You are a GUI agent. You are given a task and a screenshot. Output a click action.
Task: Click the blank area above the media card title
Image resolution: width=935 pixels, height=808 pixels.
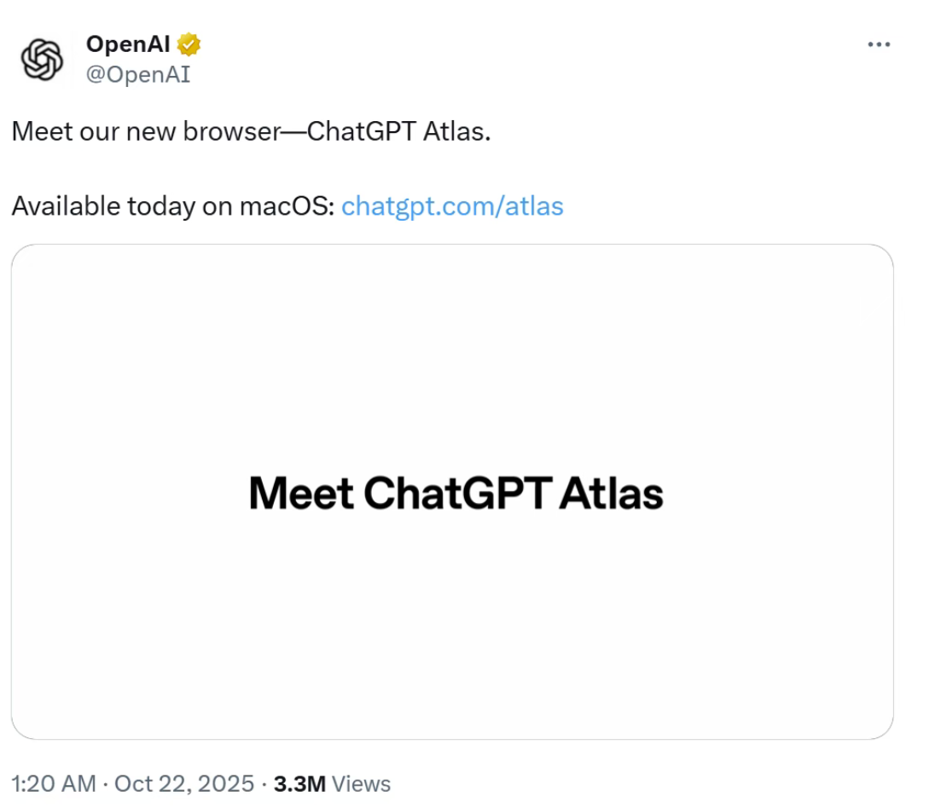(452, 358)
